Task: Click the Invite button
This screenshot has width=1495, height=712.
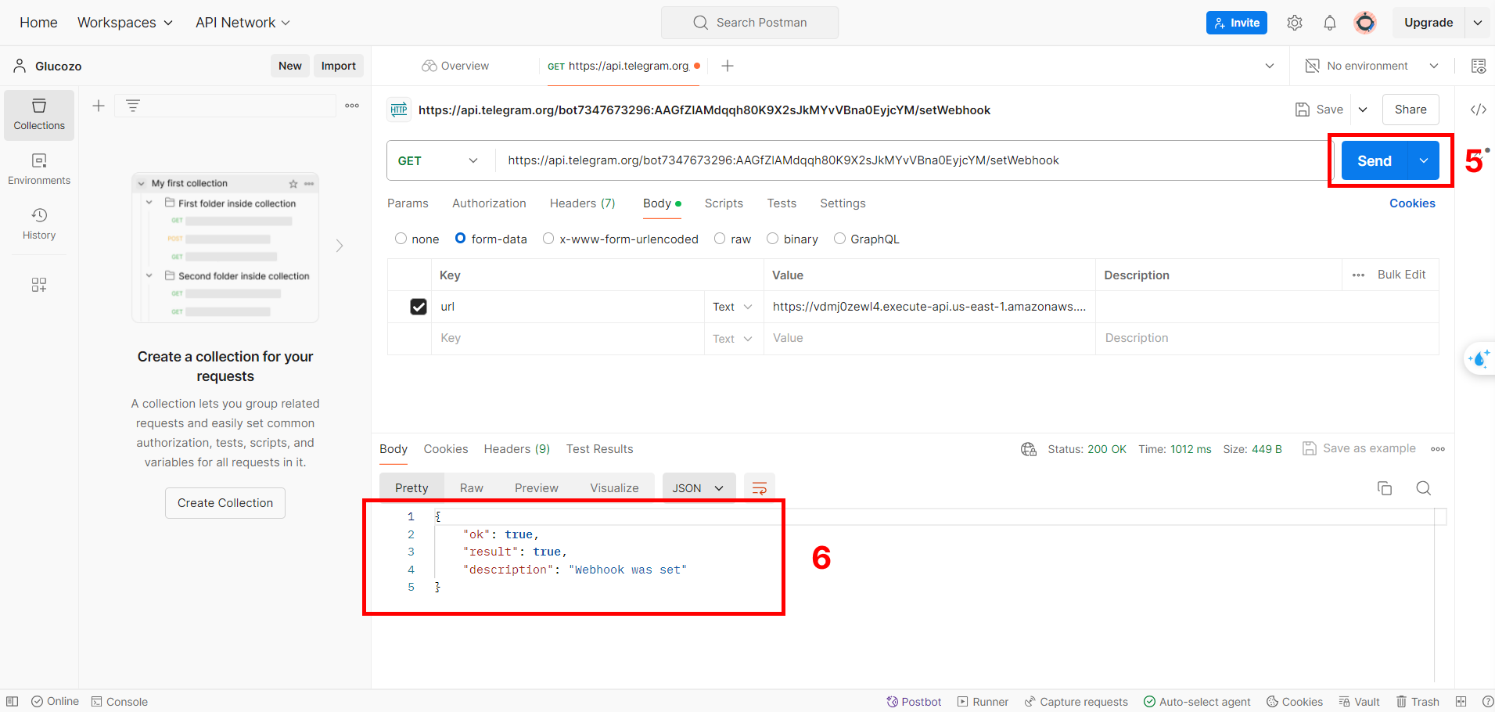Action: [x=1237, y=23]
